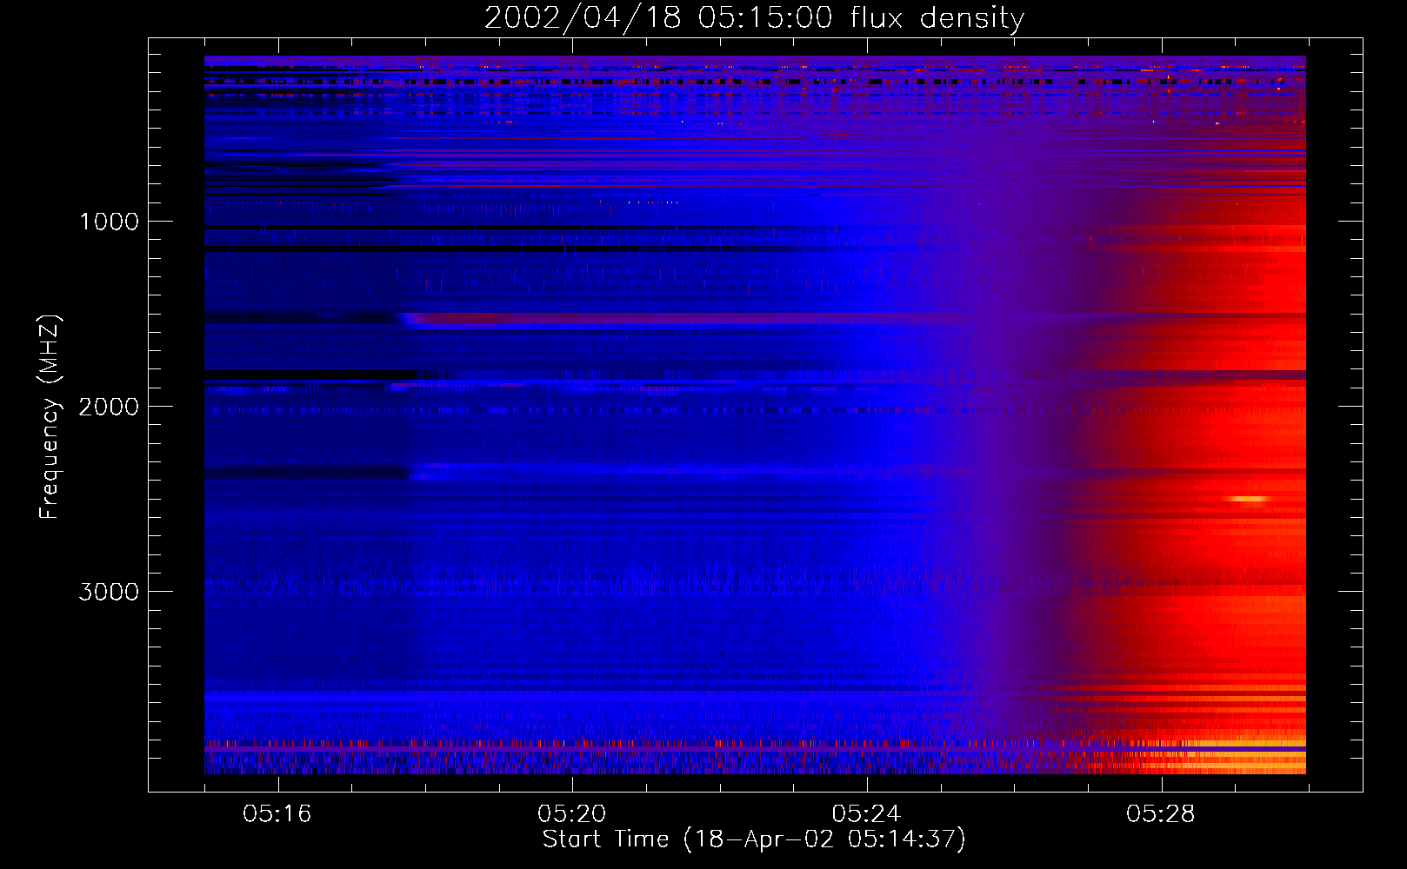Click the plot title '2002/04/18 05:15:00 flux density'
Viewport: 1407px width, 869px height.
pyautogui.click(x=754, y=18)
